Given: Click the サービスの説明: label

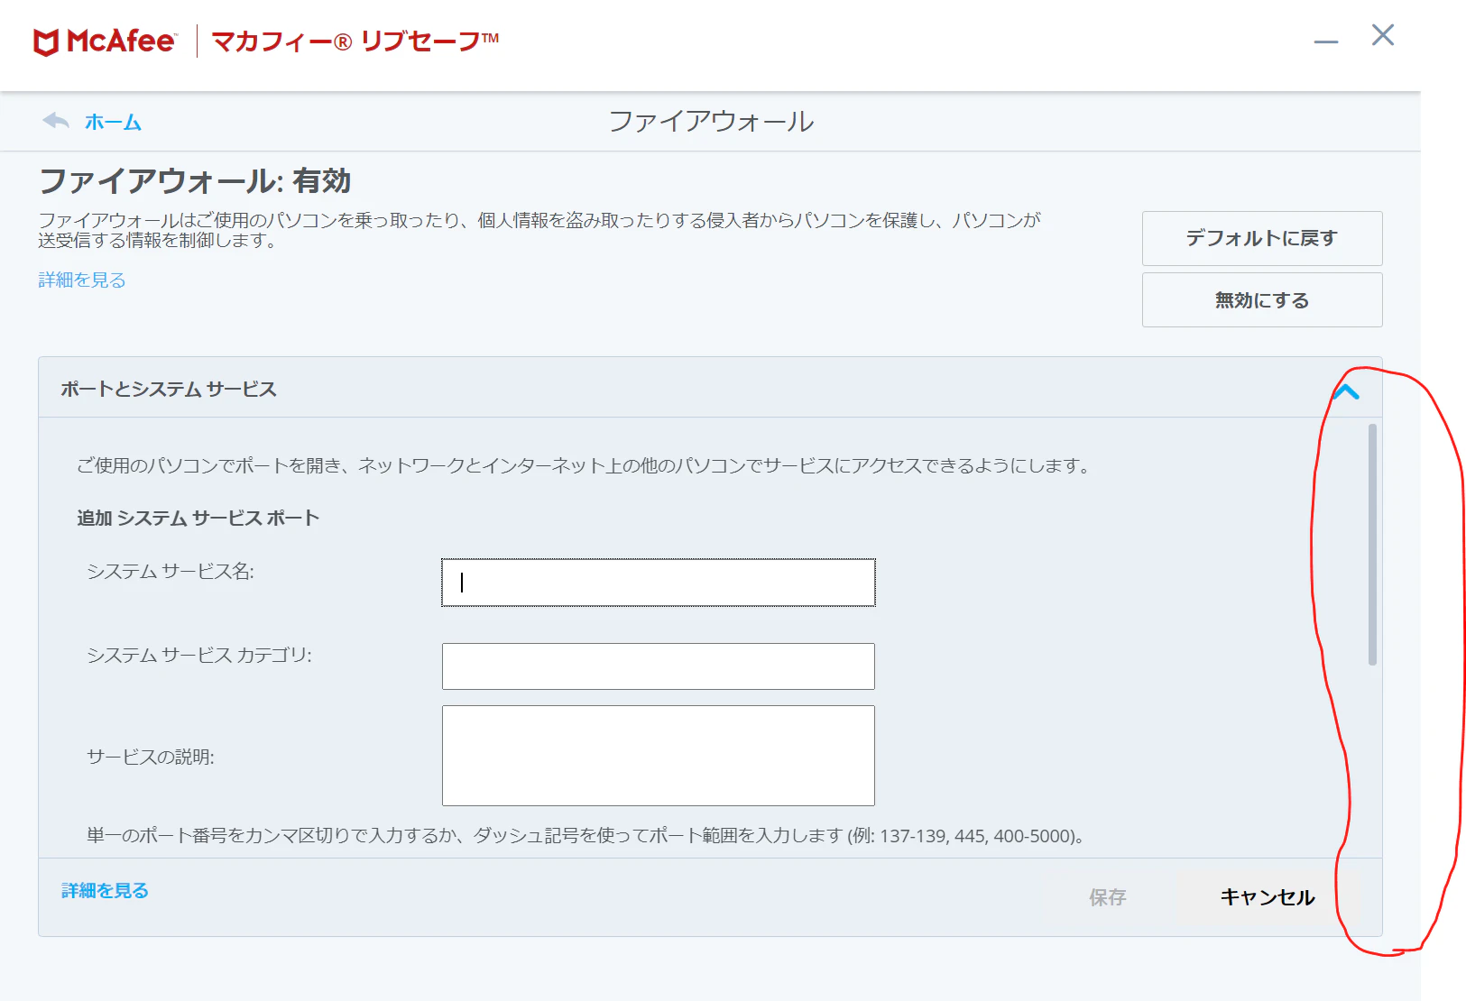Looking at the screenshot, I should (151, 757).
